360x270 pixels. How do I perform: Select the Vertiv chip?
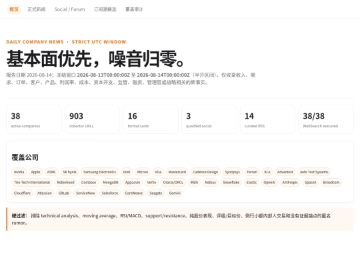151,183
